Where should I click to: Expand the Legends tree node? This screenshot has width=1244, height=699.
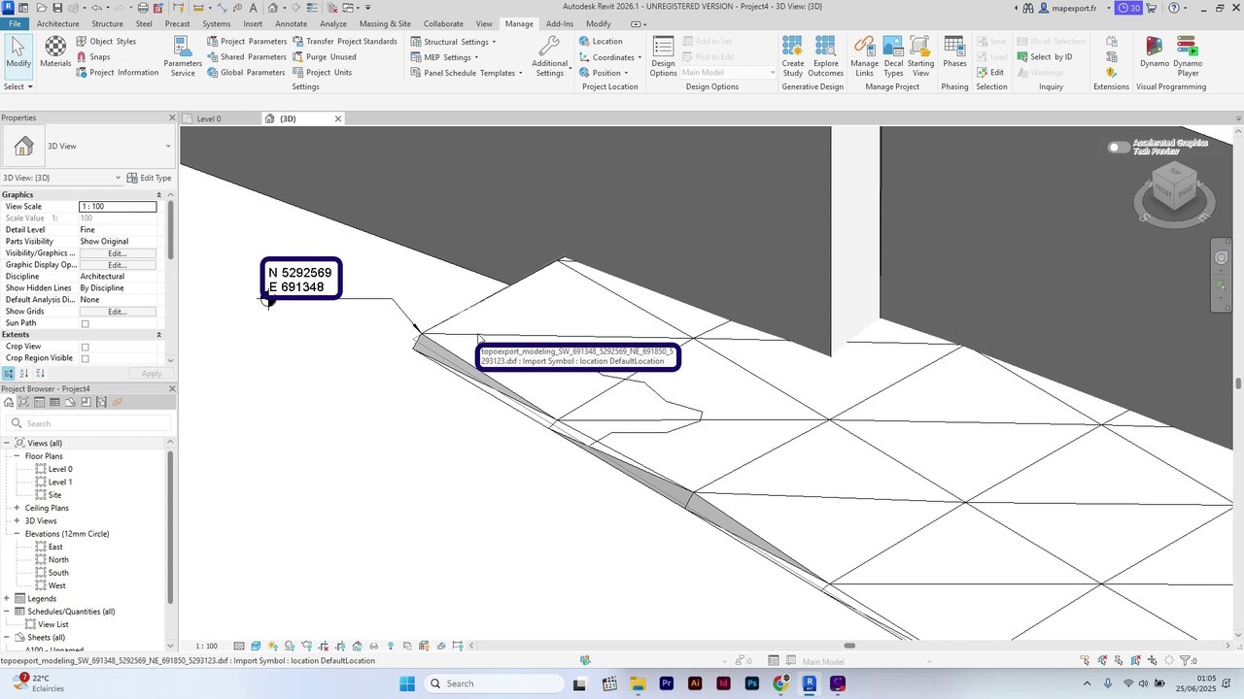pos(7,599)
